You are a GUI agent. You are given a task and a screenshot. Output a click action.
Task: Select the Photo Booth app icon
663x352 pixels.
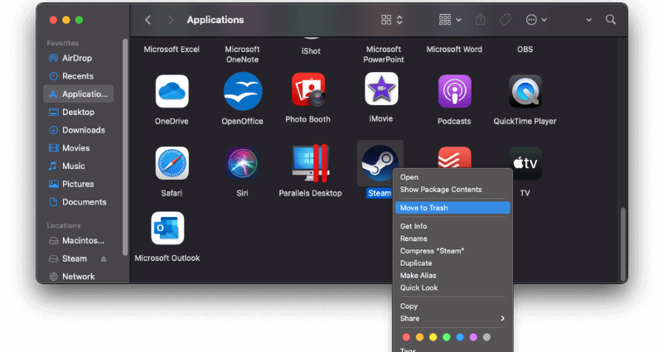(x=308, y=89)
